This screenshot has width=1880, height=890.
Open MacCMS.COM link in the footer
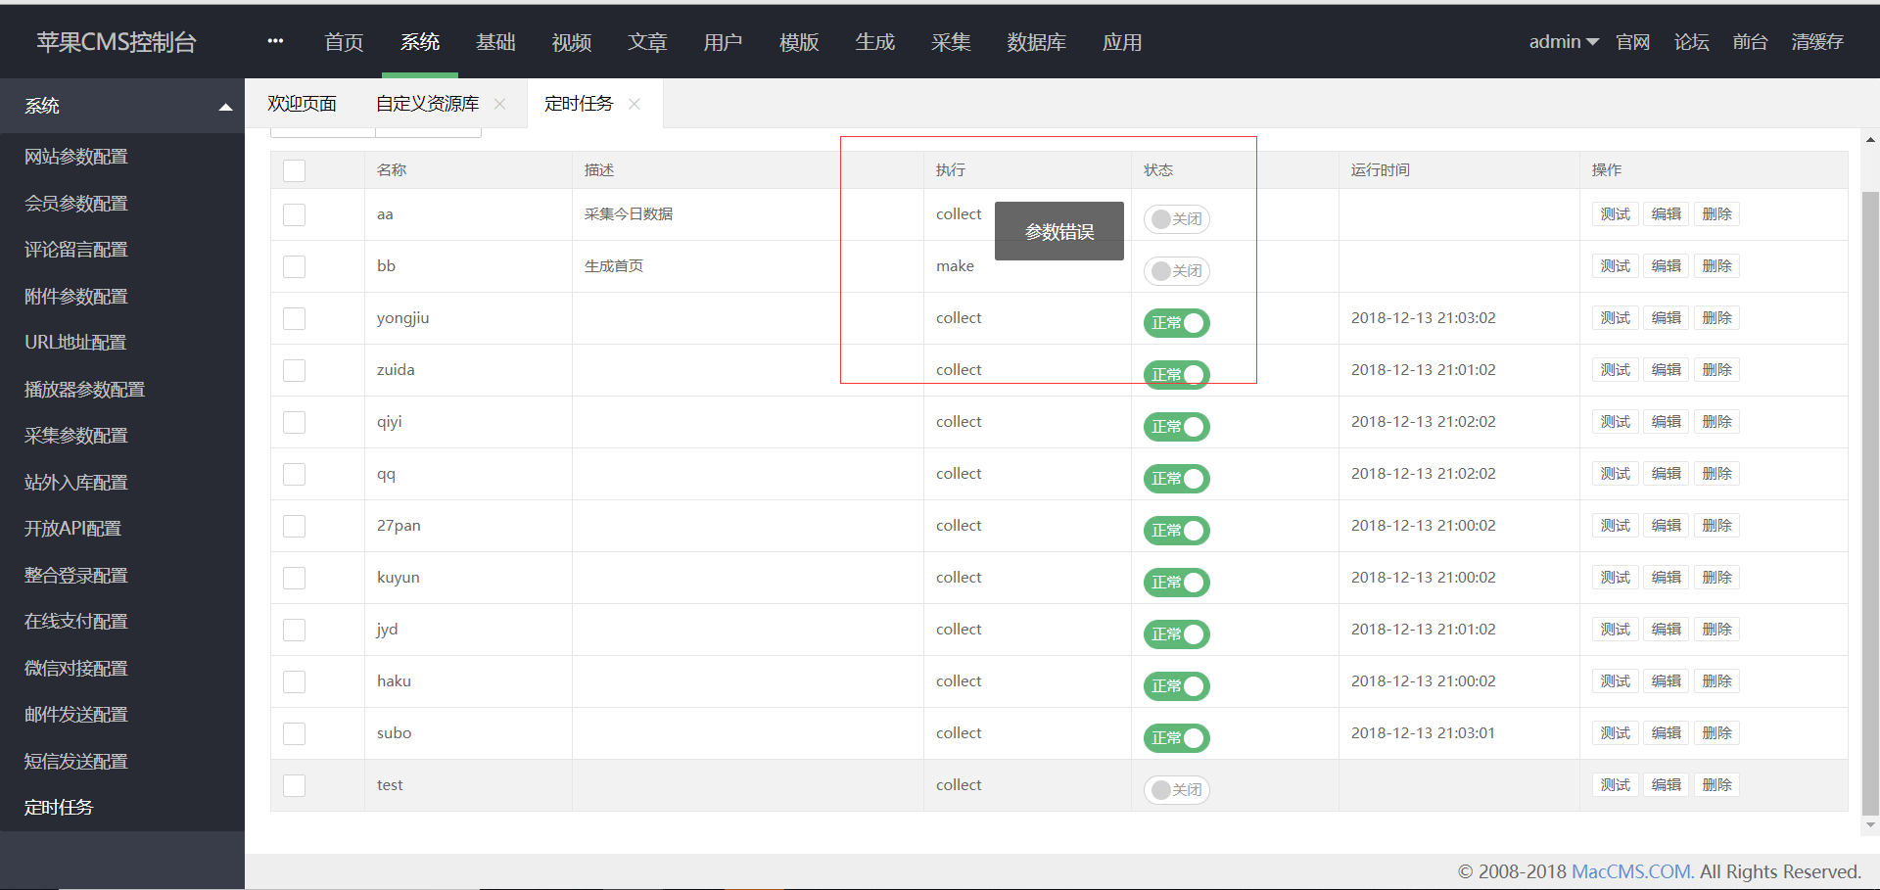1632,871
